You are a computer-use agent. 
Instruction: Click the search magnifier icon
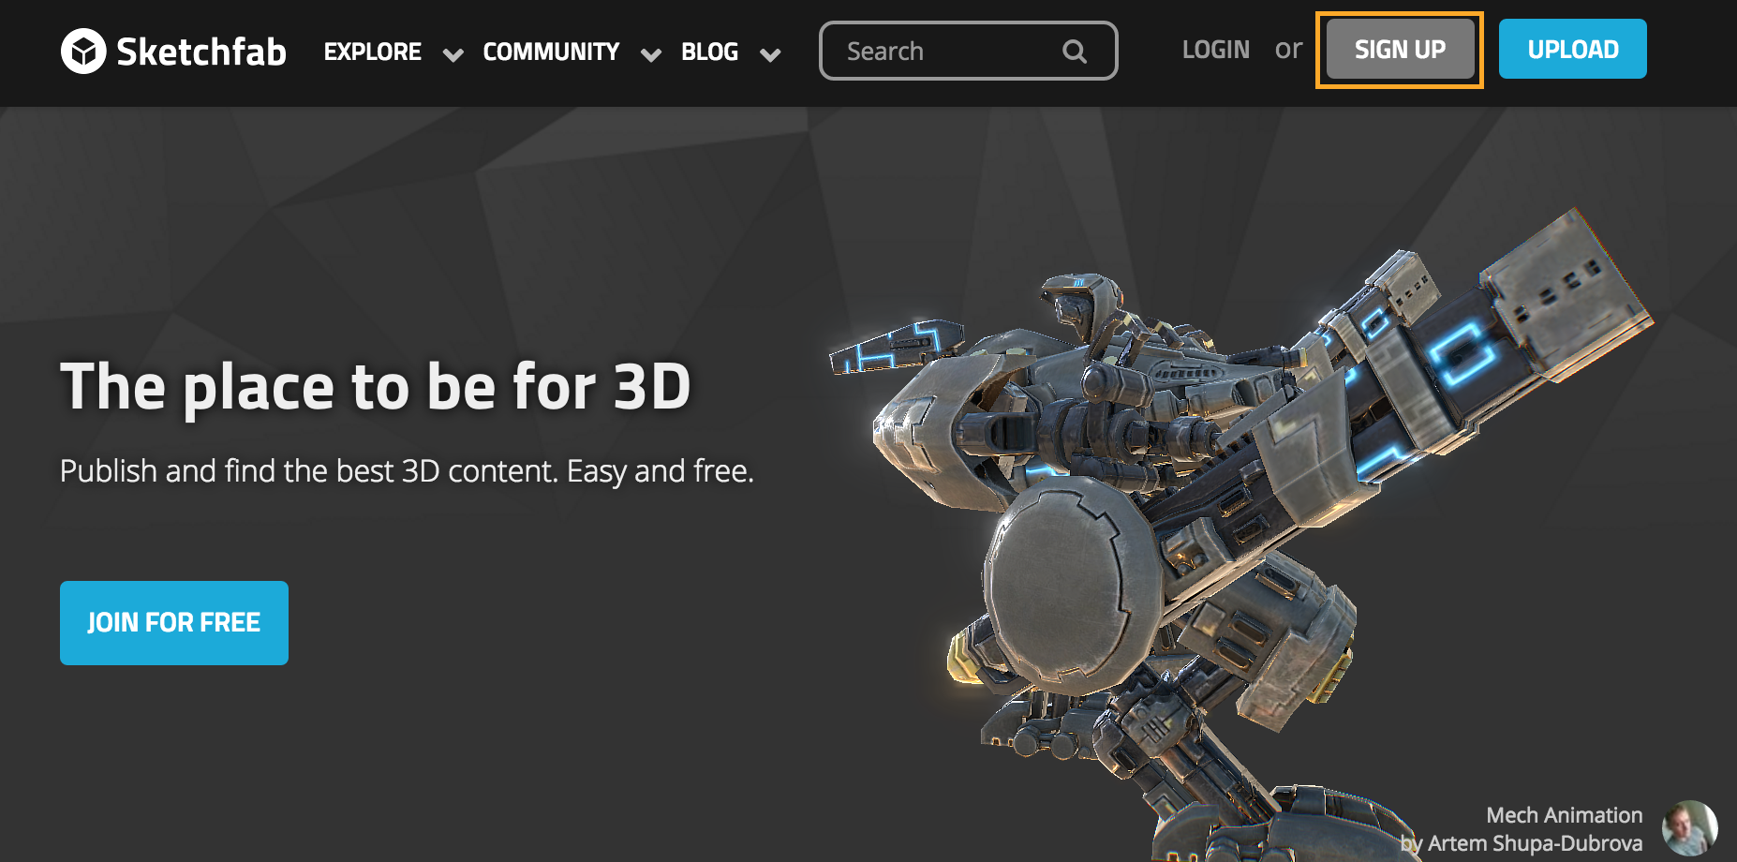click(1074, 51)
